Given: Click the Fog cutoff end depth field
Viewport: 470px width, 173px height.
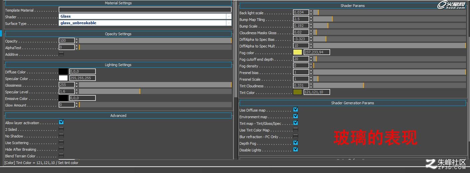Looking at the screenshot, I should (301, 59).
